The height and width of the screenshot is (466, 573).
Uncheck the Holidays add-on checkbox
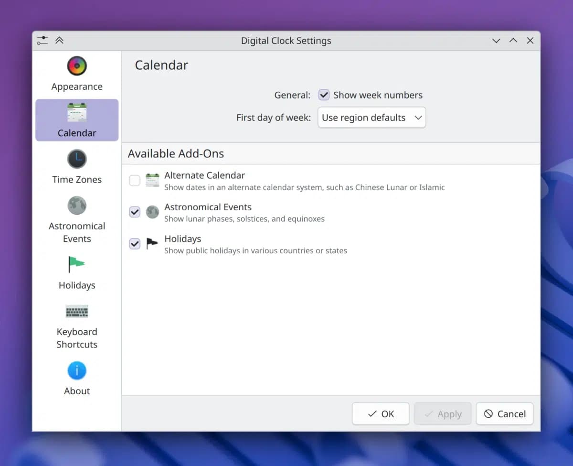pos(135,244)
